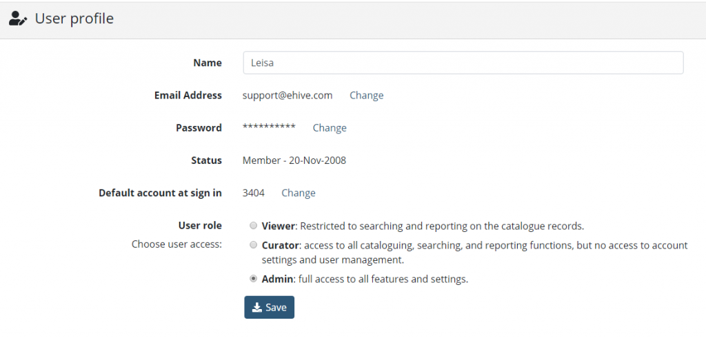Click the masked password asterisks
This screenshot has width=706, height=338.
(x=269, y=127)
